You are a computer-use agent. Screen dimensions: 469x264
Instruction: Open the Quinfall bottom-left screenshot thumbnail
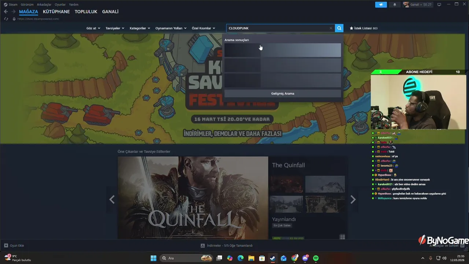point(287,204)
